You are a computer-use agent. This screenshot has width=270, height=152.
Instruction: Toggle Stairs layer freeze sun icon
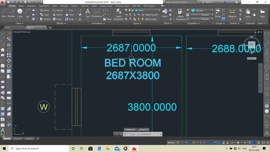tap(130, 10)
